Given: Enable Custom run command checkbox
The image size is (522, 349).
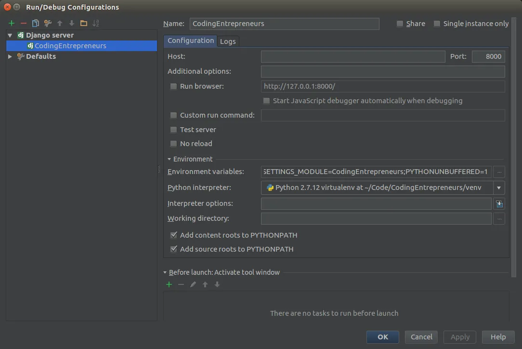Looking at the screenshot, I should coord(173,115).
